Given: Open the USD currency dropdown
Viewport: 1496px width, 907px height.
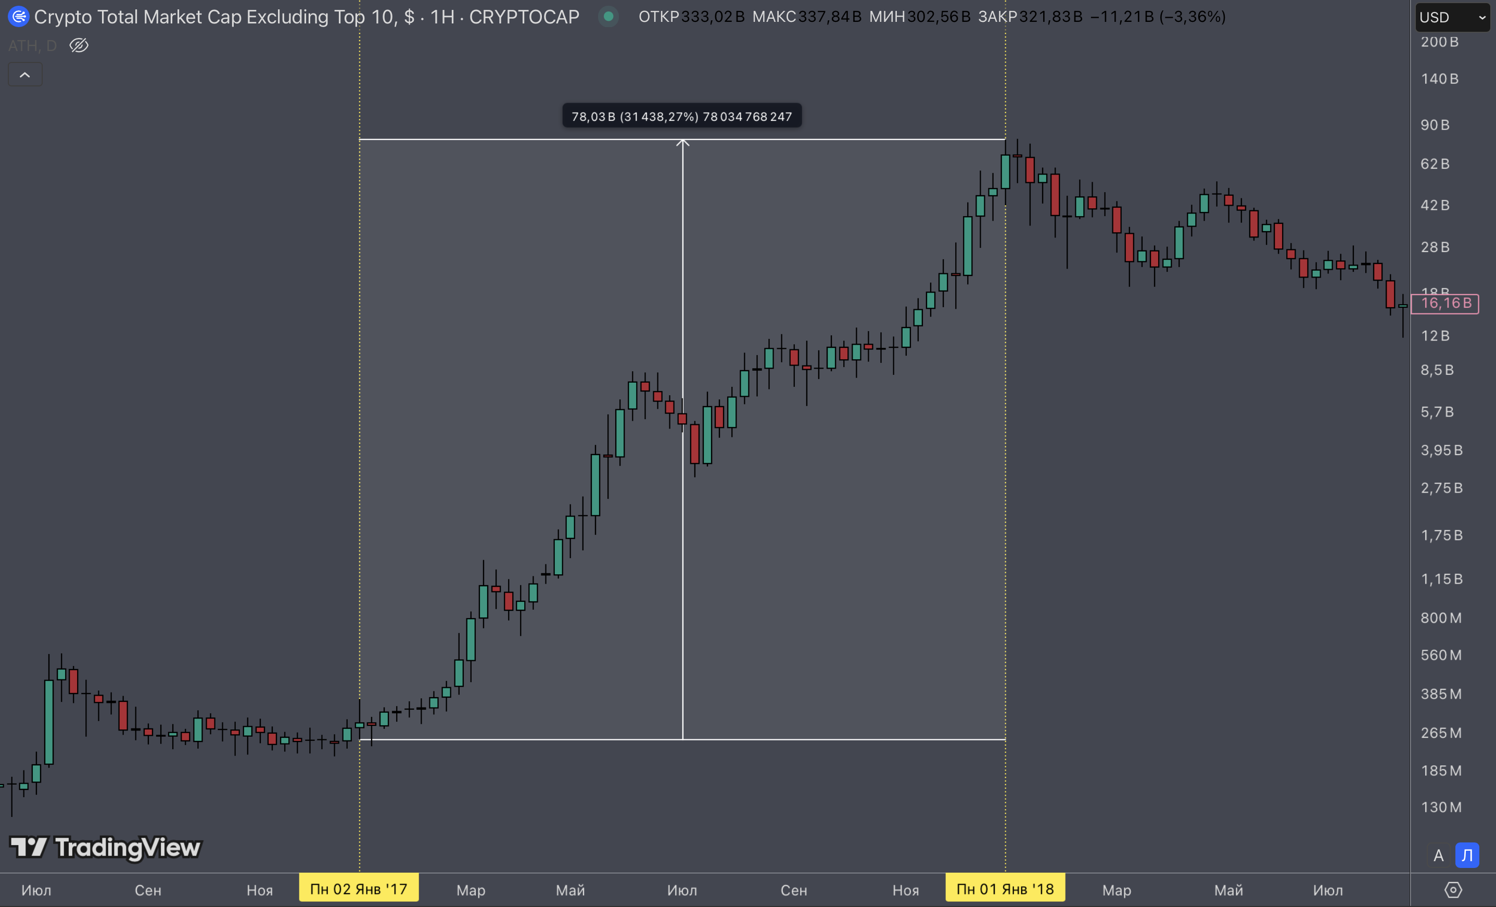Looking at the screenshot, I should [1452, 17].
